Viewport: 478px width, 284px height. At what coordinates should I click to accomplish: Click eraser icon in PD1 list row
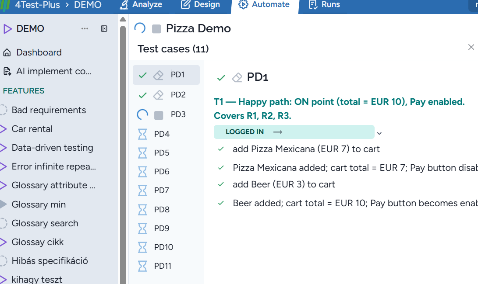[158, 75]
